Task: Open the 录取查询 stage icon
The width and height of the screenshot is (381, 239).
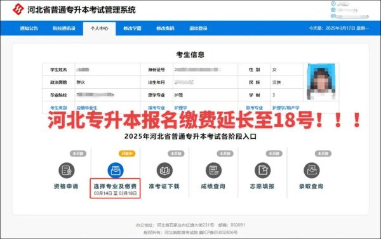Action: 312,171
